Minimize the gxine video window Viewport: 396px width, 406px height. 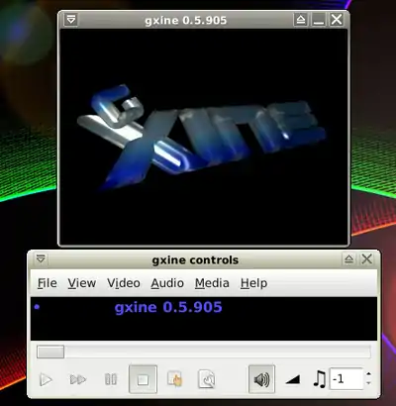coord(319,20)
